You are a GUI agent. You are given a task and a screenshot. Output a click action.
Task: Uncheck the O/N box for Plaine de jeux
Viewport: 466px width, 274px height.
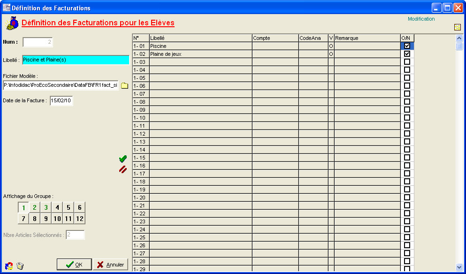(407, 54)
